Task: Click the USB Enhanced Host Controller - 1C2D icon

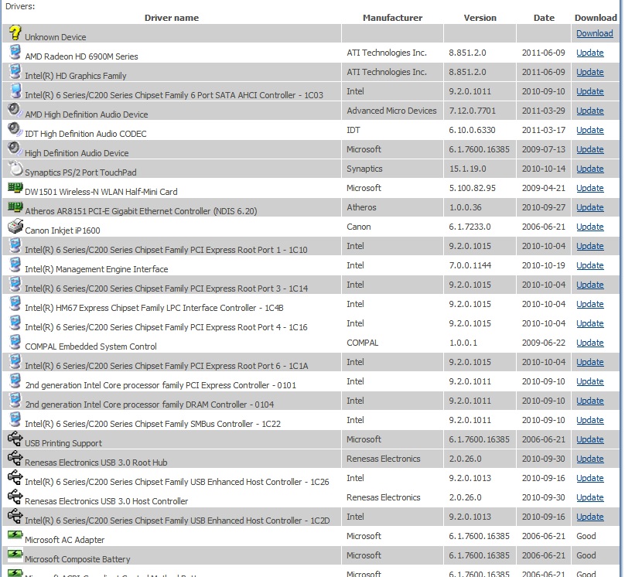Action: 15,516
